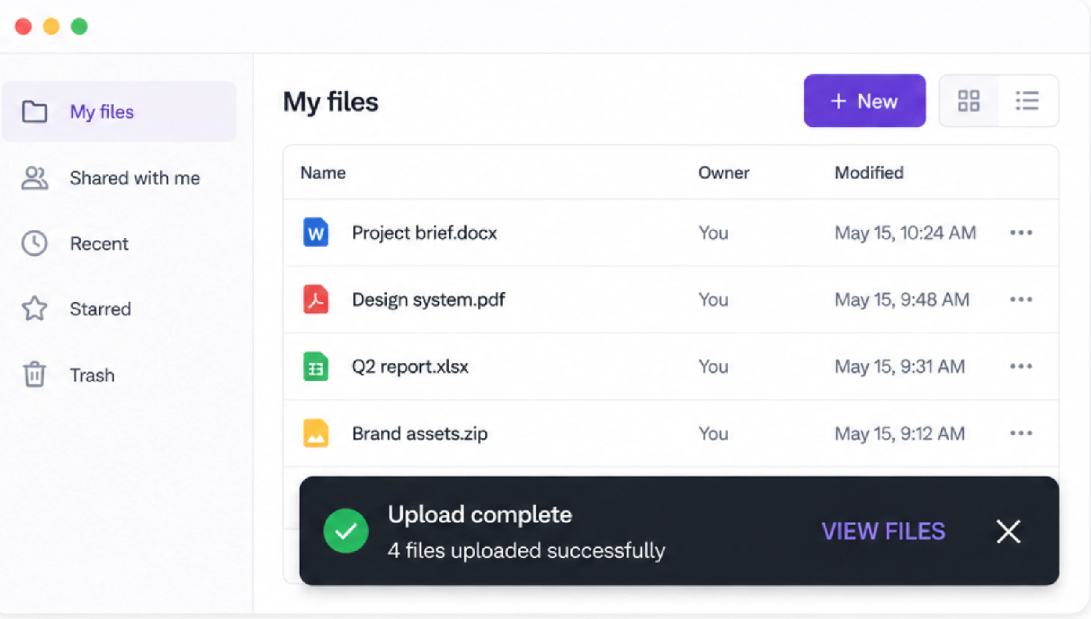The image size is (1091, 619).
Task: Click the PDF icon for Design system.pdf
Action: [316, 299]
